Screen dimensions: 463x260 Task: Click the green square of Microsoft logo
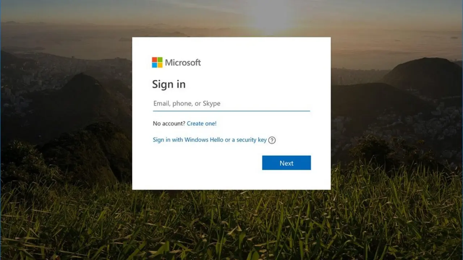(x=160, y=60)
